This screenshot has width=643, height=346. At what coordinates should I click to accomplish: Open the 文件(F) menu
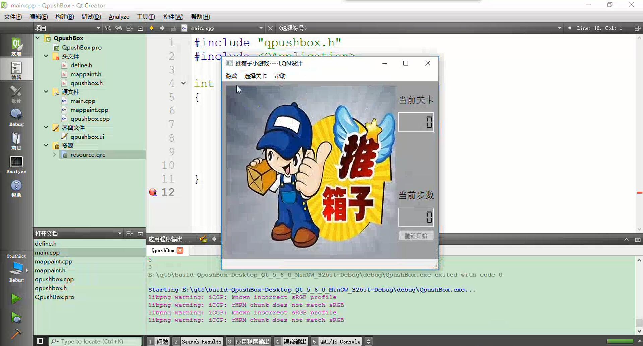[13, 17]
